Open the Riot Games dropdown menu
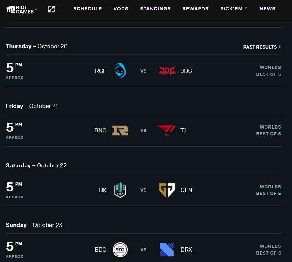Image resolution: width=292 pixels, height=262 pixels. pos(22,9)
